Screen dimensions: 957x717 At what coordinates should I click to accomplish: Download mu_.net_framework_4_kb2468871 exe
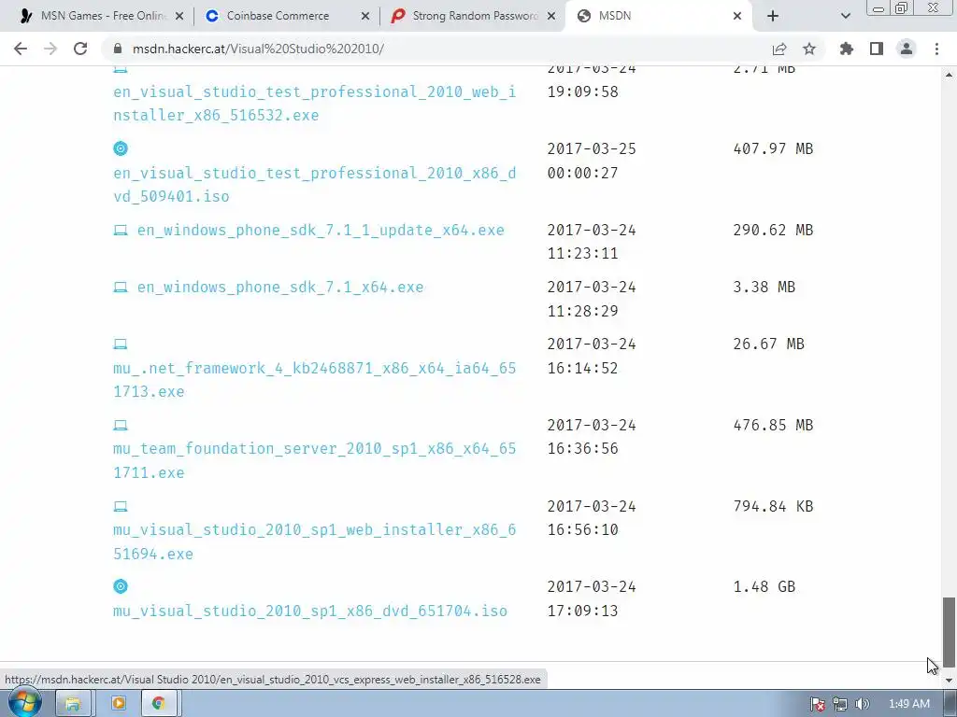[x=314, y=380]
